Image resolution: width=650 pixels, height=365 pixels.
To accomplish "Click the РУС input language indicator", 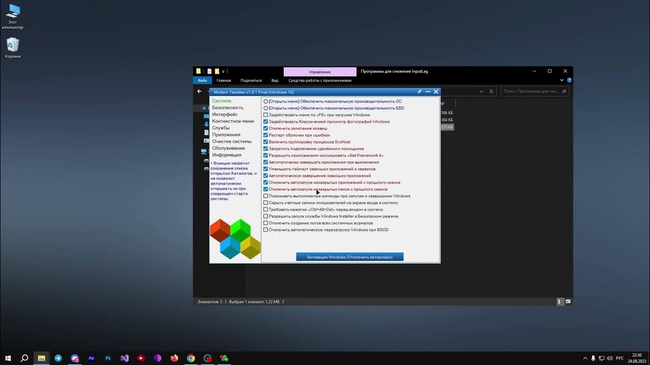I will click(x=620, y=358).
